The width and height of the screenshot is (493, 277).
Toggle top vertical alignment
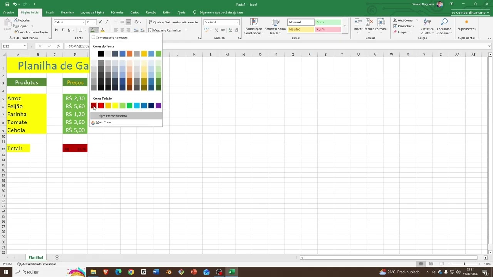click(x=116, y=22)
